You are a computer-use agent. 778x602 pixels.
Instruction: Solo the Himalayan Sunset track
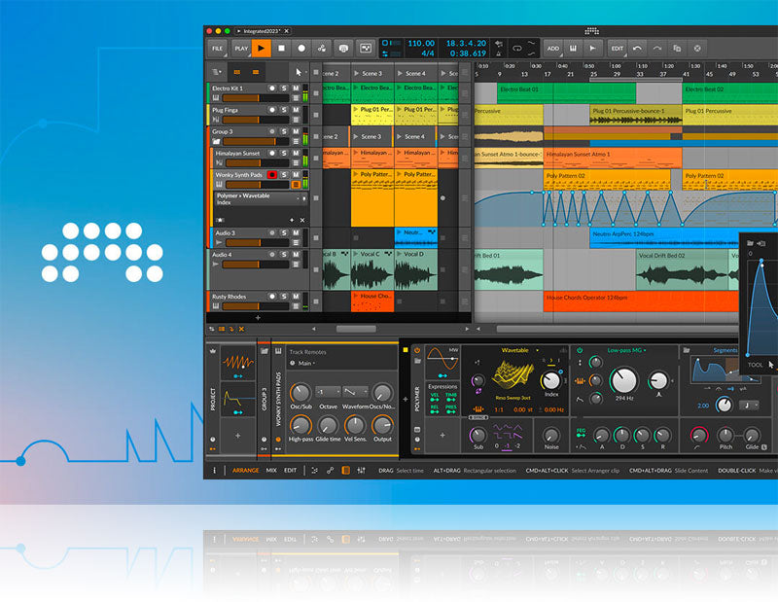tap(284, 154)
